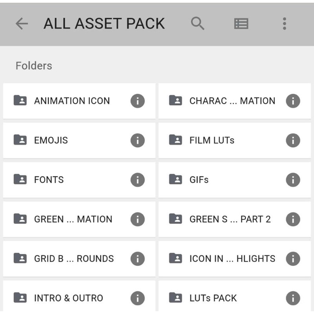Show info for EMOJIS folder
The height and width of the screenshot is (314, 314).
coord(137,140)
